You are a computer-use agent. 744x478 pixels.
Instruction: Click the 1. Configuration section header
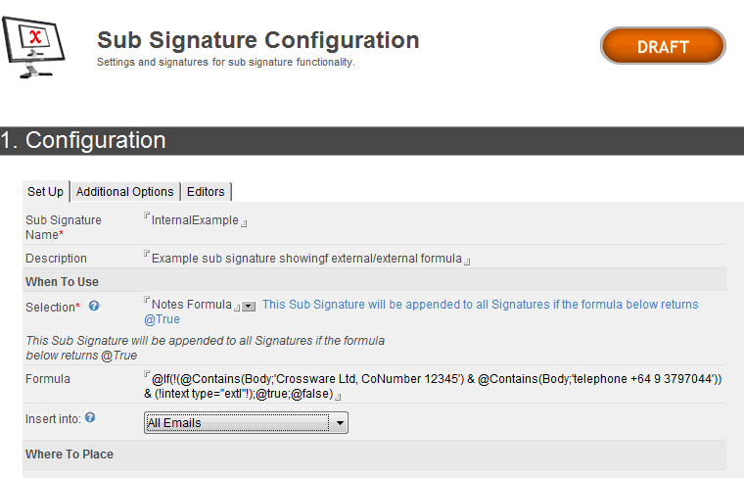[83, 141]
